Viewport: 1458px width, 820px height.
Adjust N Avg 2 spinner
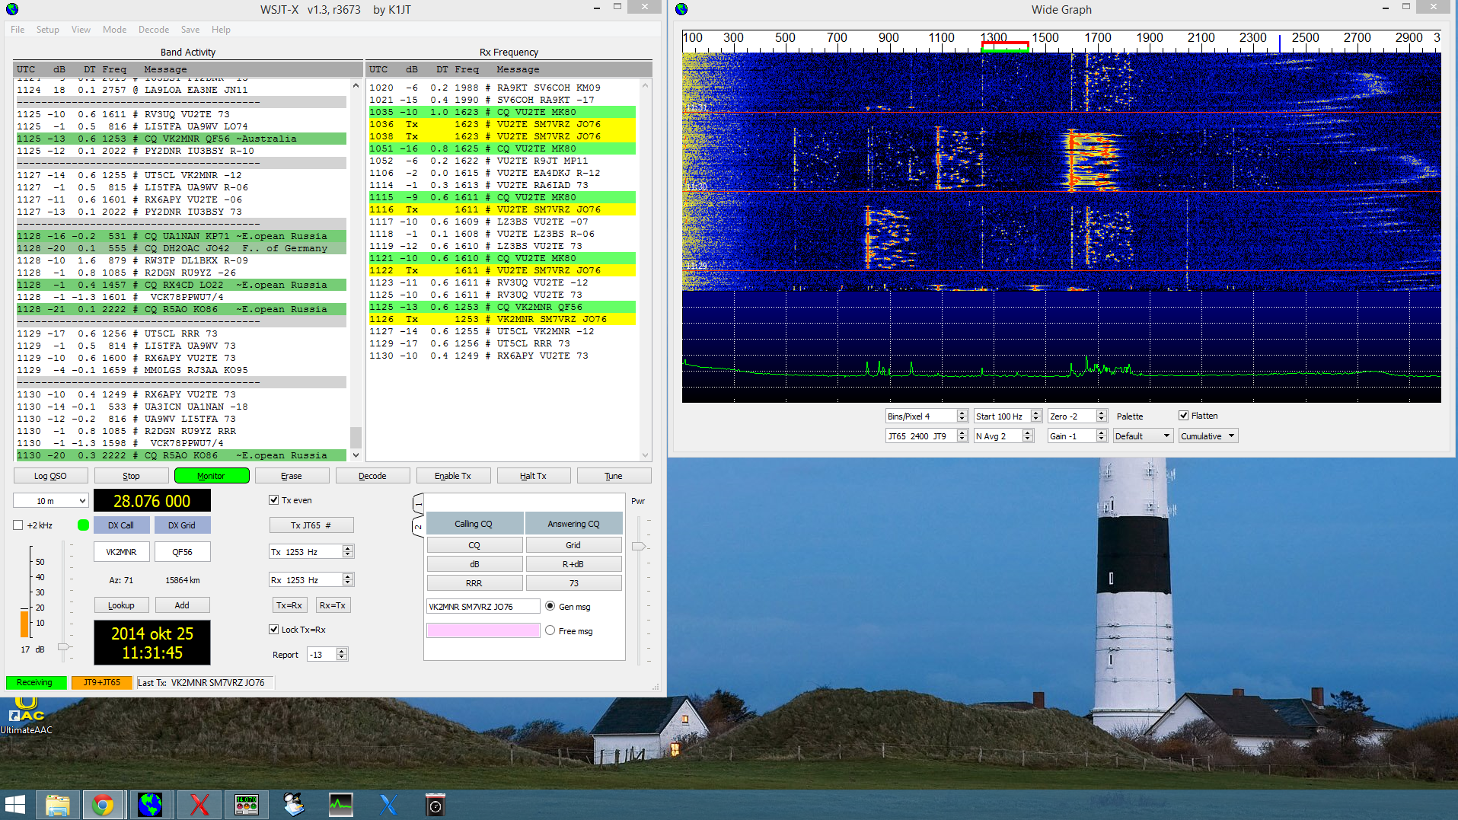tap(1028, 436)
